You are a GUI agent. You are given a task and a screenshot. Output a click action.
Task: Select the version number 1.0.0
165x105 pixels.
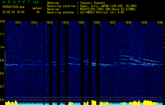click(36, 2)
